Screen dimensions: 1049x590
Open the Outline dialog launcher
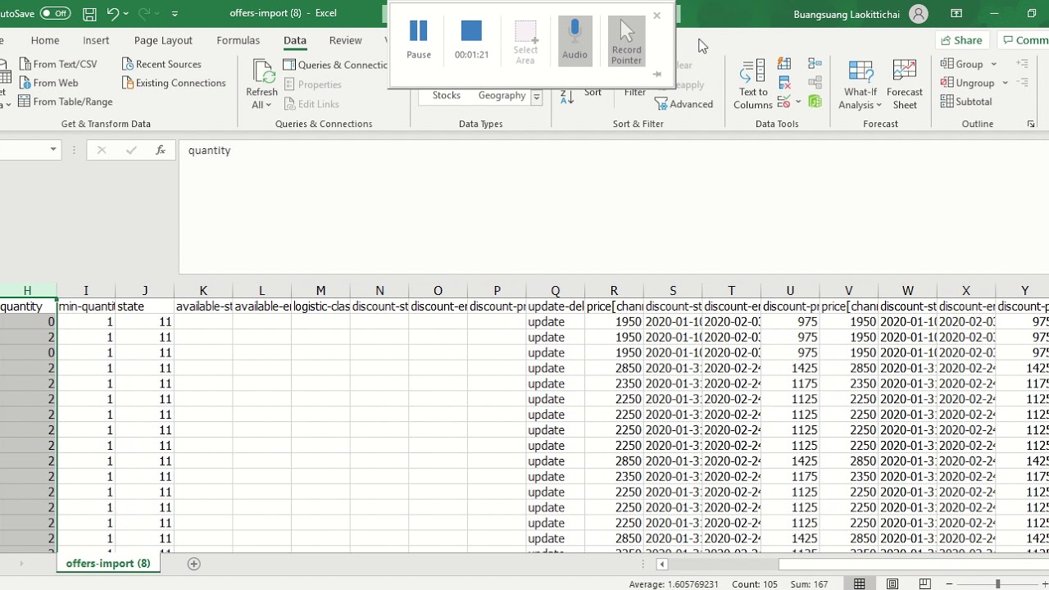1031,124
